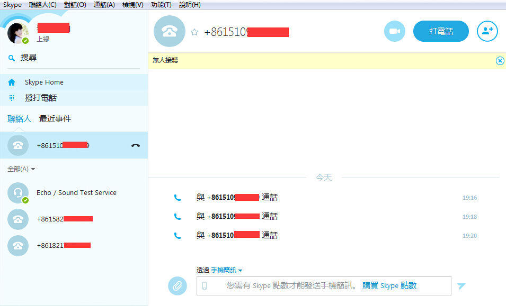
Task: Open the dial pad 撥打電話
Action: pos(40,98)
